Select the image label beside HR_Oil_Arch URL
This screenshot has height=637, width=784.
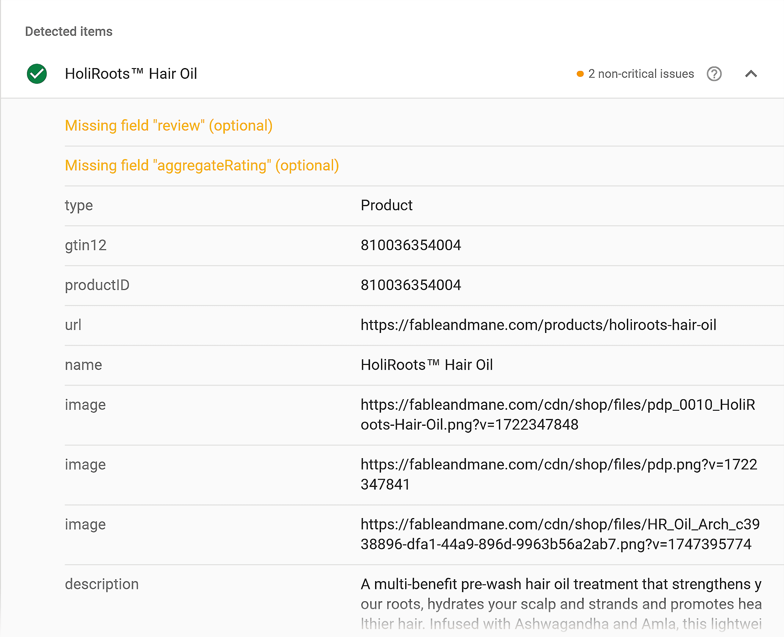85,525
